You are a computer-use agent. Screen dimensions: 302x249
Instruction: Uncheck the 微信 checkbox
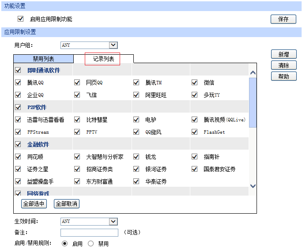(195, 83)
